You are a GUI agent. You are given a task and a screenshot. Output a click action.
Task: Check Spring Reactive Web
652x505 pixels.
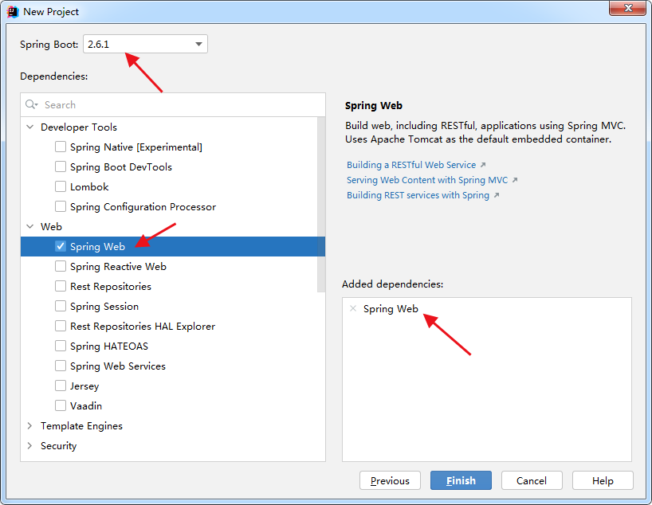[61, 266]
